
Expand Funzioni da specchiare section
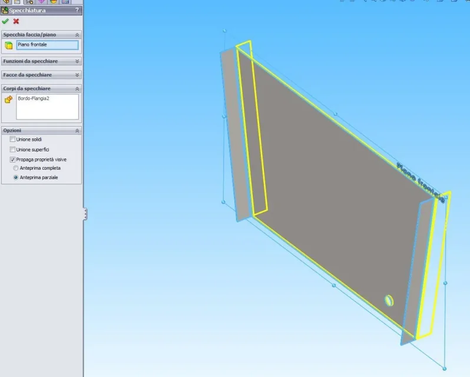tap(77, 61)
